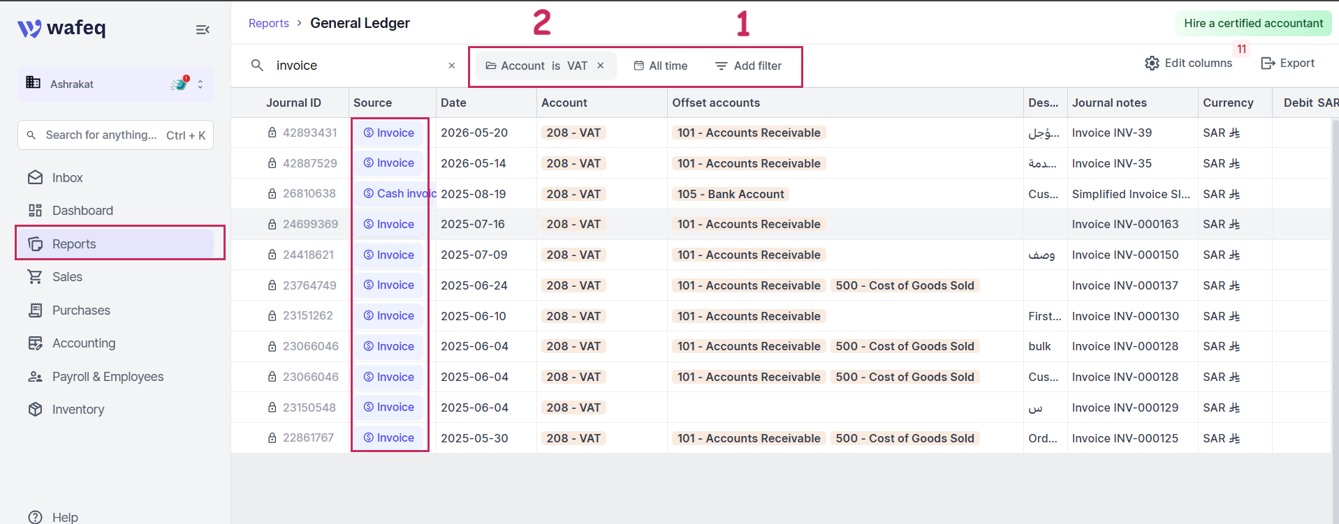This screenshot has height=524, width=1339.
Task: Click 105 - Bank Account offset tag
Action: click(731, 194)
